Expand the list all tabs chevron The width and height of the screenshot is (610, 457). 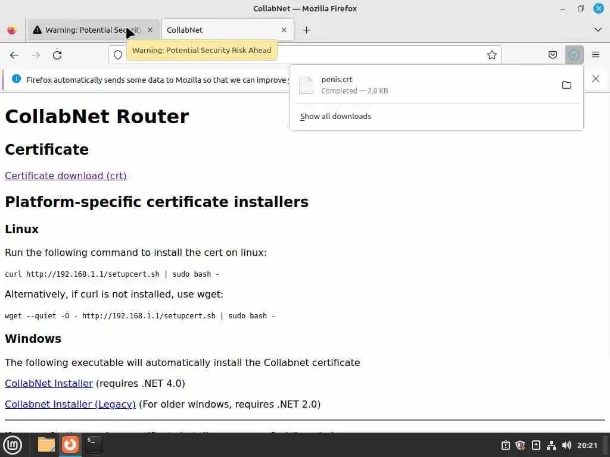click(598, 30)
